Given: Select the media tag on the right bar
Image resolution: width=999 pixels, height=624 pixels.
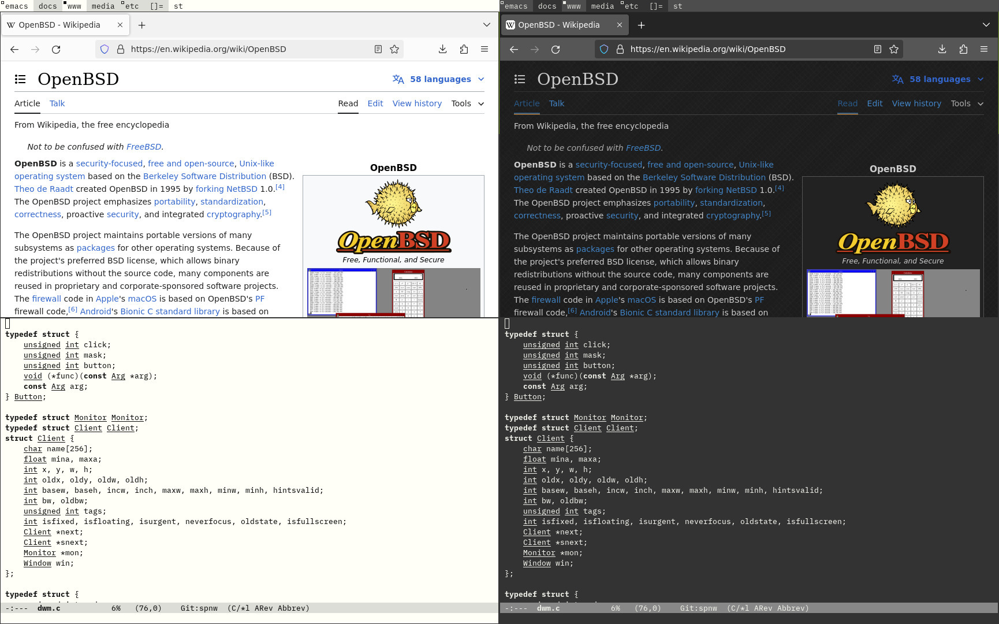Looking at the screenshot, I should (602, 6).
